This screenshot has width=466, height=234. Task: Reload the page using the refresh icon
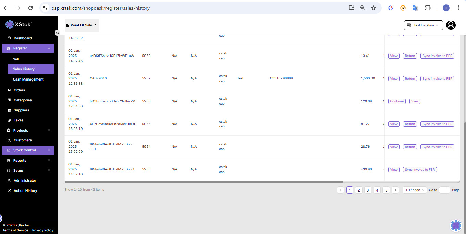[x=30, y=8]
